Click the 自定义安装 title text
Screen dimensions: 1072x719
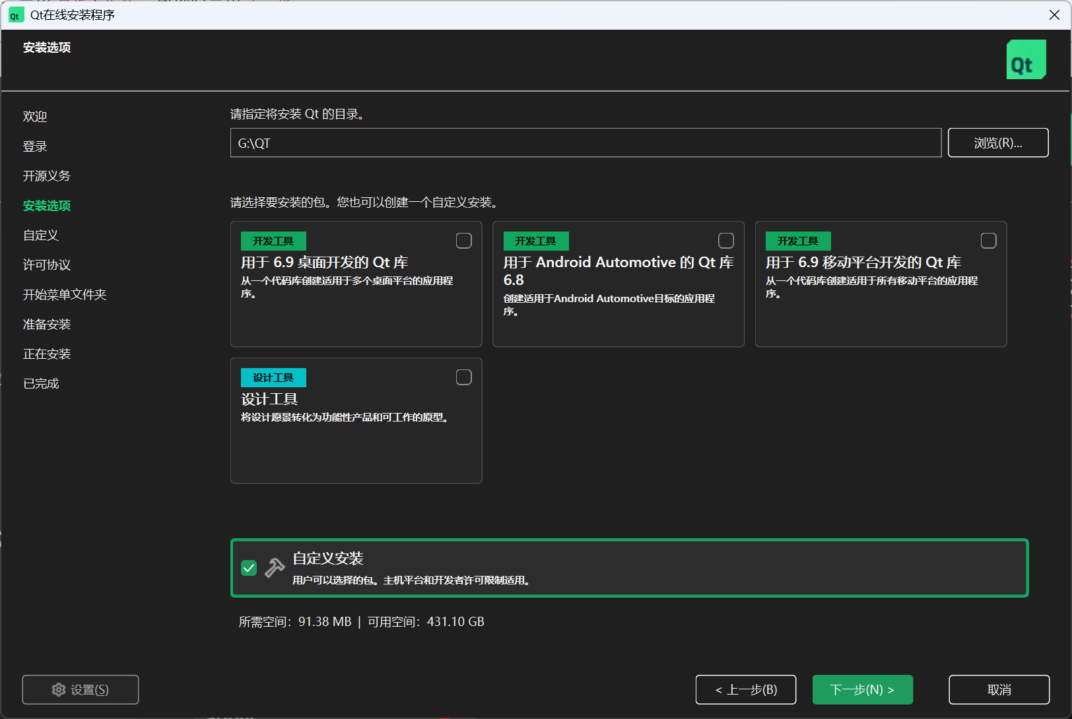pos(328,559)
